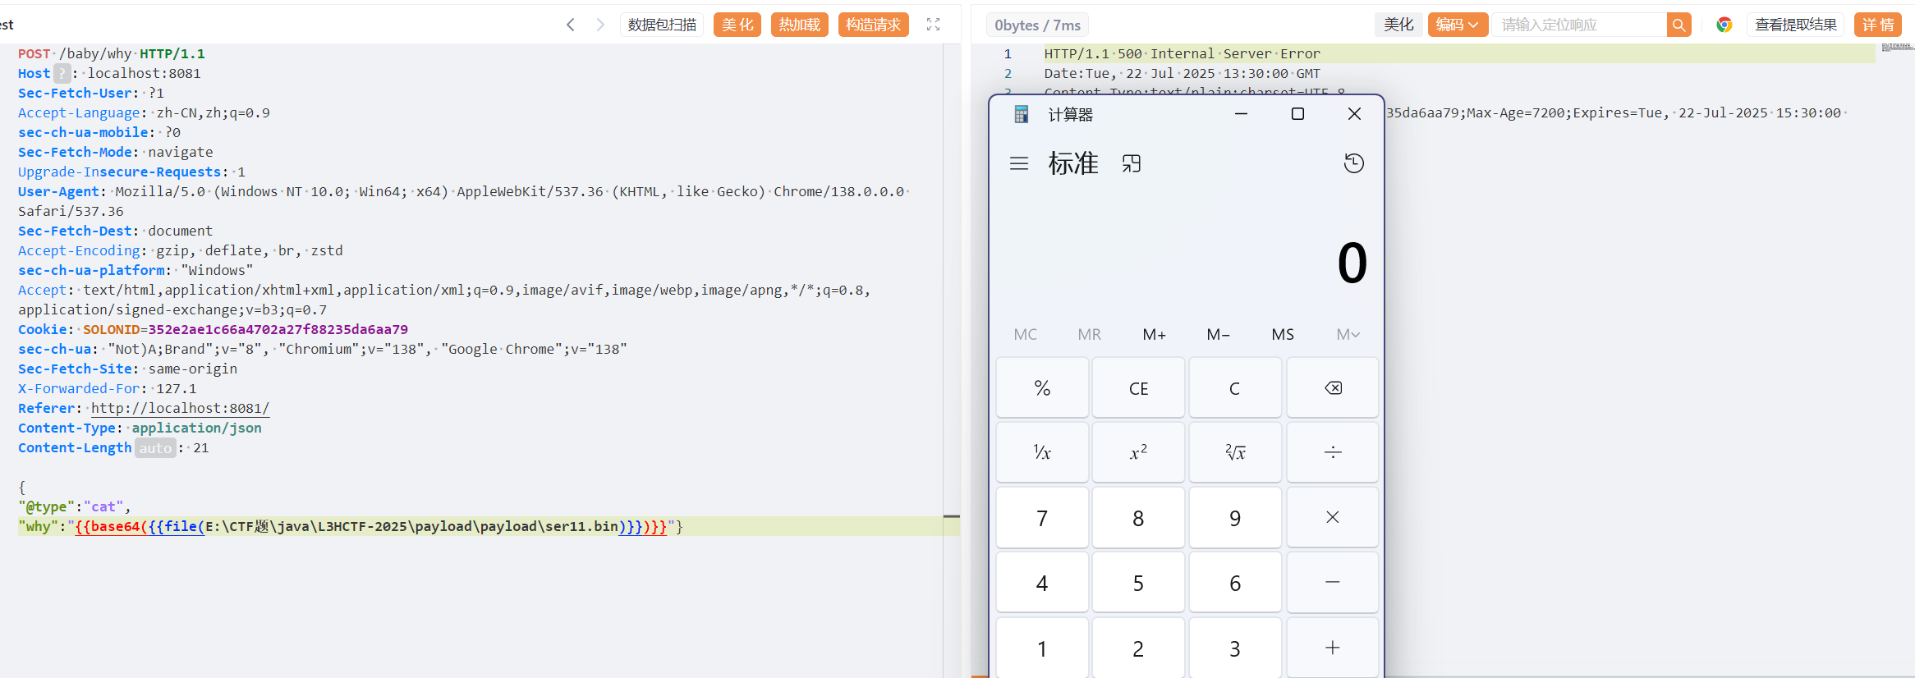Toggle Calculator keep-on-top mode icon
This screenshot has height=678, width=1915.
[x=1132, y=163]
